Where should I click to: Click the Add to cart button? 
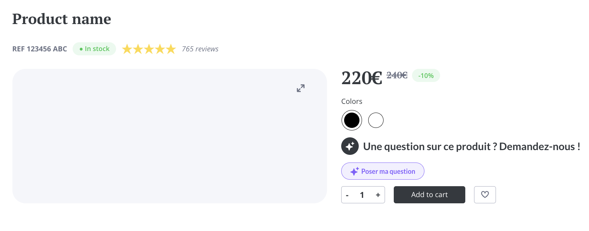[x=430, y=195]
